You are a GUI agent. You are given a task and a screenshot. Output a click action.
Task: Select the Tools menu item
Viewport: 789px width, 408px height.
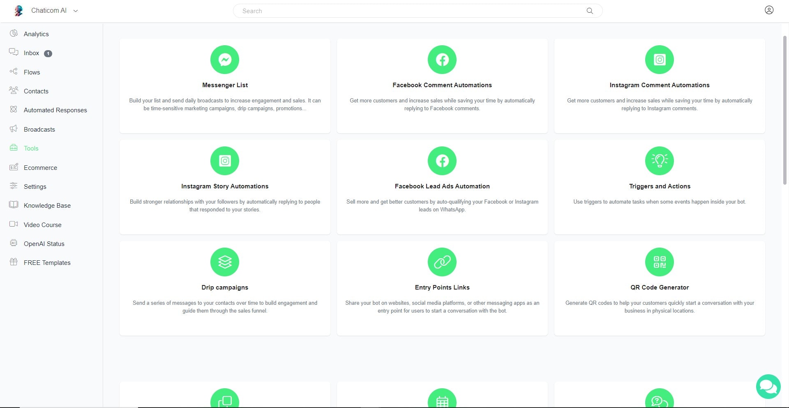pyautogui.click(x=31, y=148)
